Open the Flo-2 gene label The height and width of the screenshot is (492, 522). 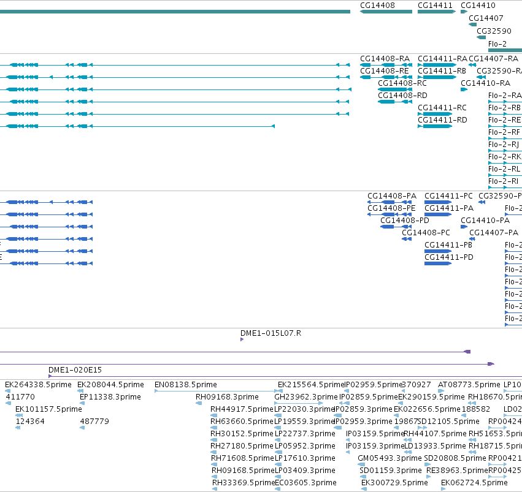pyautogui.click(x=497, y=44)
